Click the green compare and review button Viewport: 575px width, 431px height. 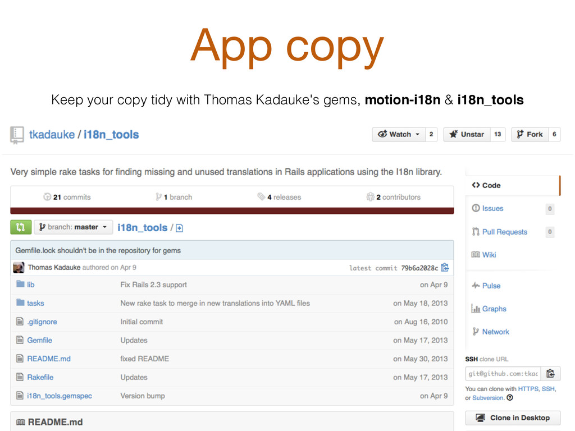(x=21, y=227)
